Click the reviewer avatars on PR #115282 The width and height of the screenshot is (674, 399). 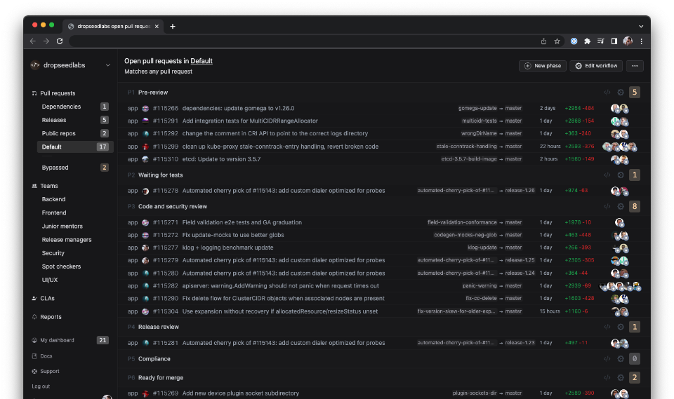(620, 286)
